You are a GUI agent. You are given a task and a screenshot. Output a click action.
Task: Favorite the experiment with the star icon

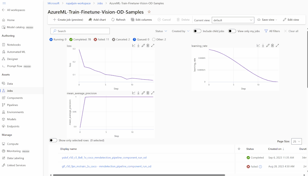149,12
